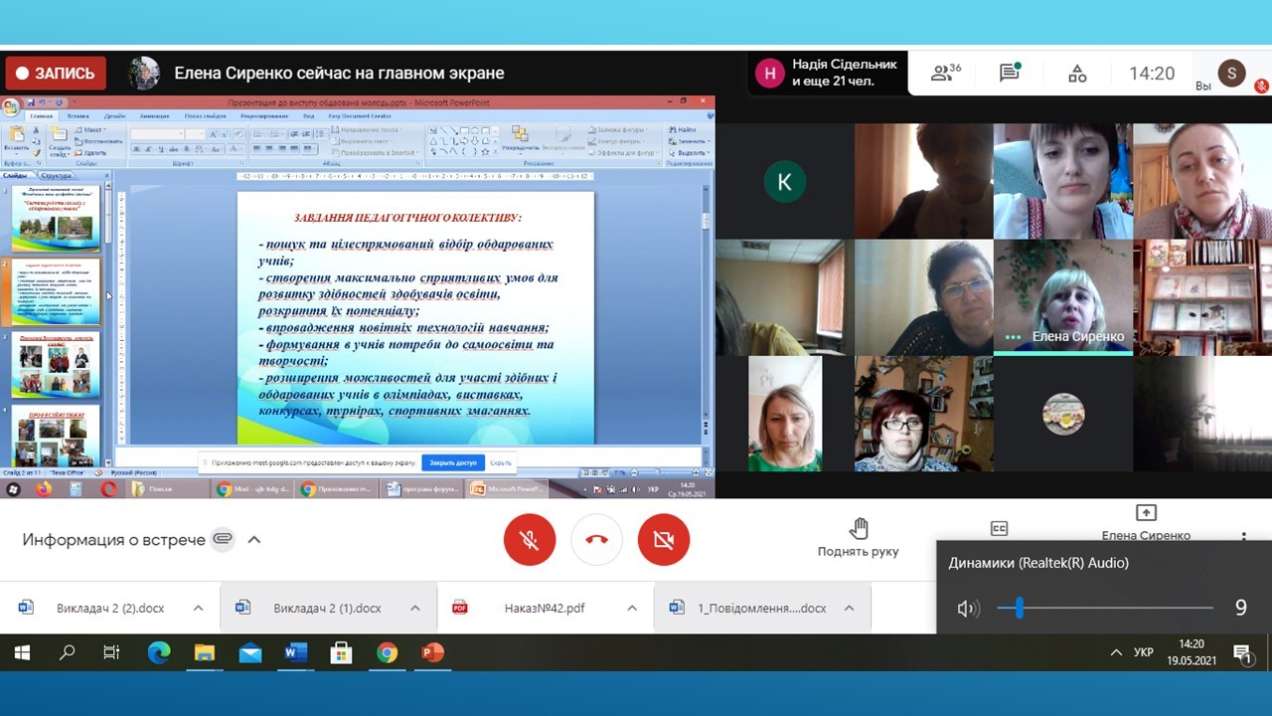Click the Информация о встрече label
This screenshot has width=1272, height=716.
click(x=114, y=540)
